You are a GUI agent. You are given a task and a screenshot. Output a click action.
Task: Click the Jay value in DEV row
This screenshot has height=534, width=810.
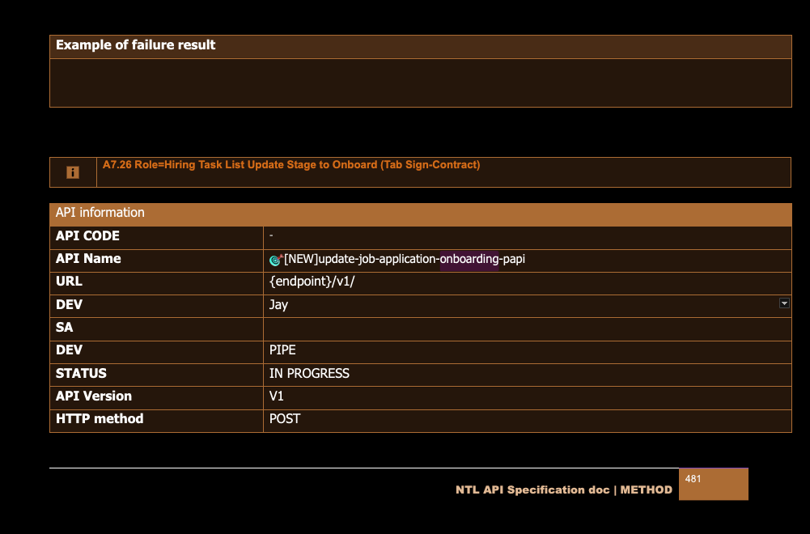[279, 305]
